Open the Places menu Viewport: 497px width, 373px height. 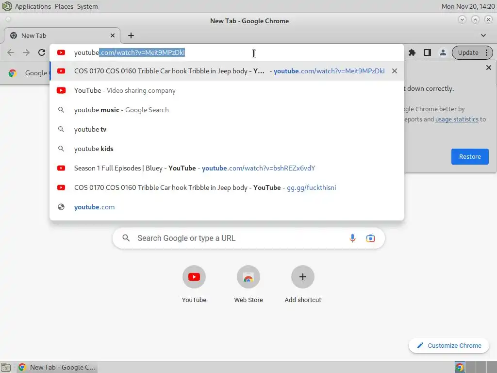64,6
